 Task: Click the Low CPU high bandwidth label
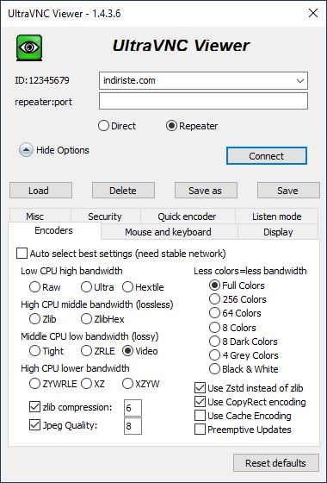tap(71, 271)
